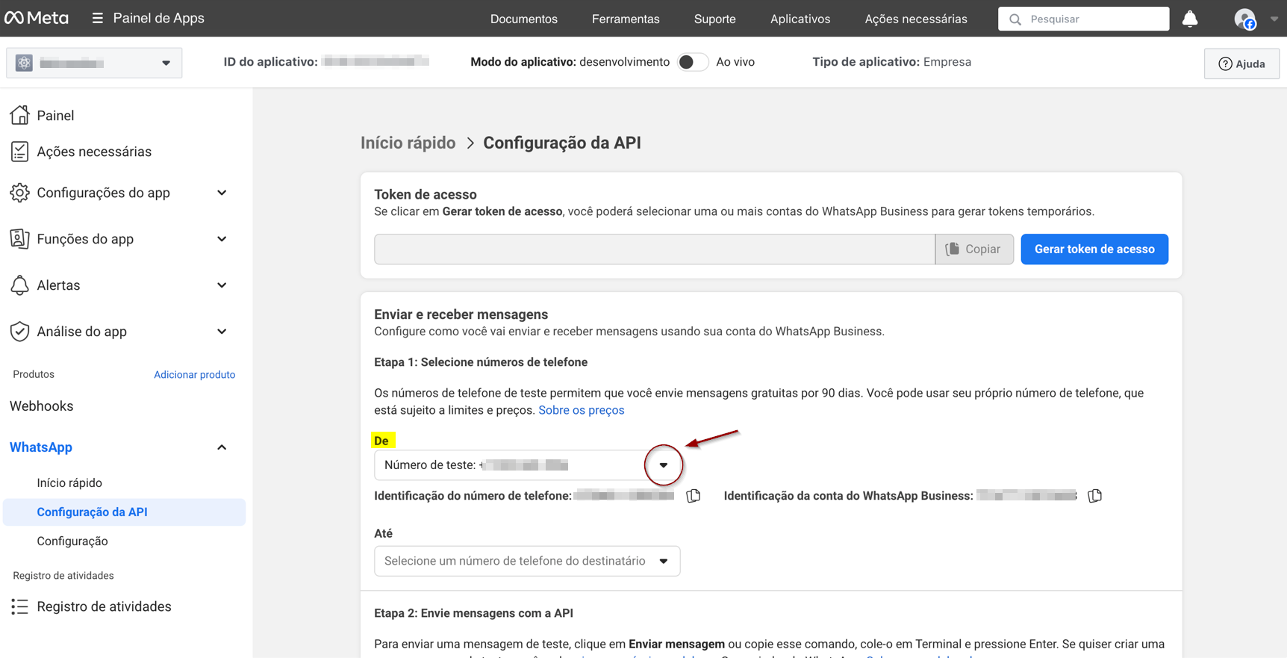Click the Ajuda help button
Viewport: 1287px width, 658px height.
point(1241,63)
